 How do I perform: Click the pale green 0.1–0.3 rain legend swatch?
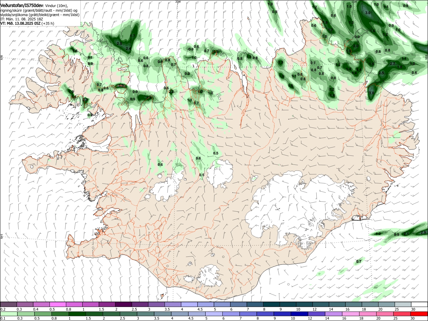pyautogui.click(x=9, y=314)
